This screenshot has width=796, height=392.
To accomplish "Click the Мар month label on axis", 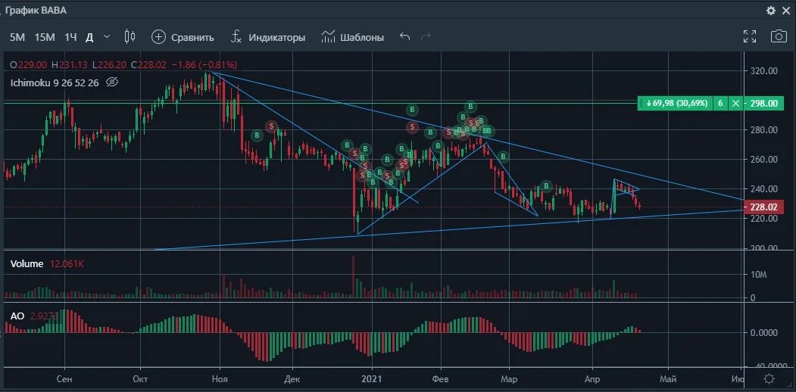I will tap(509, 379).
